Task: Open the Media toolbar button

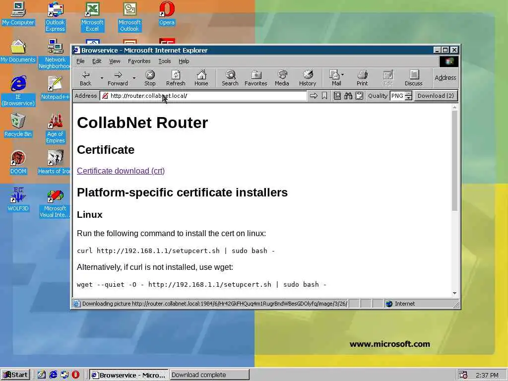Action: [x=282, y=78]
